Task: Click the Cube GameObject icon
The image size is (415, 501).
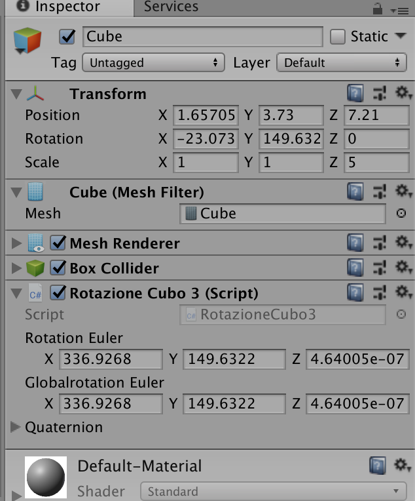Action: (27, 41)
